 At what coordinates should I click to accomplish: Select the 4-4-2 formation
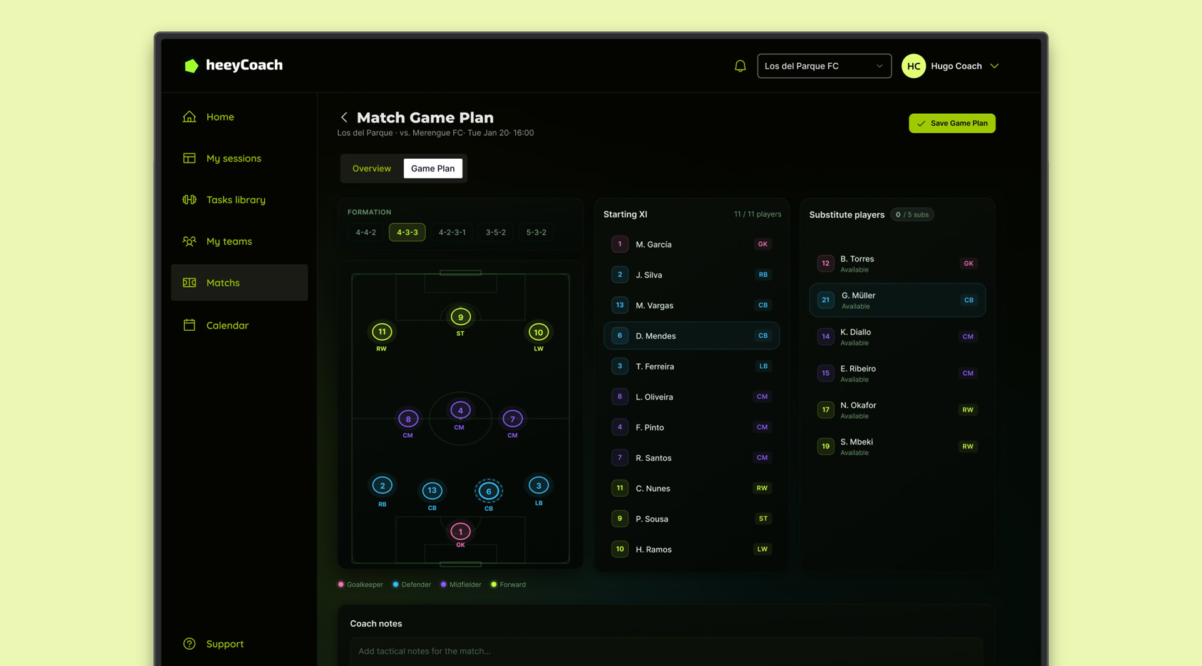click(366, 232)
